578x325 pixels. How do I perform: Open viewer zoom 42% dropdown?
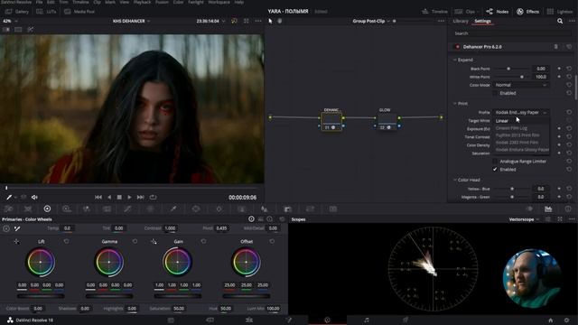pos(10,21)
